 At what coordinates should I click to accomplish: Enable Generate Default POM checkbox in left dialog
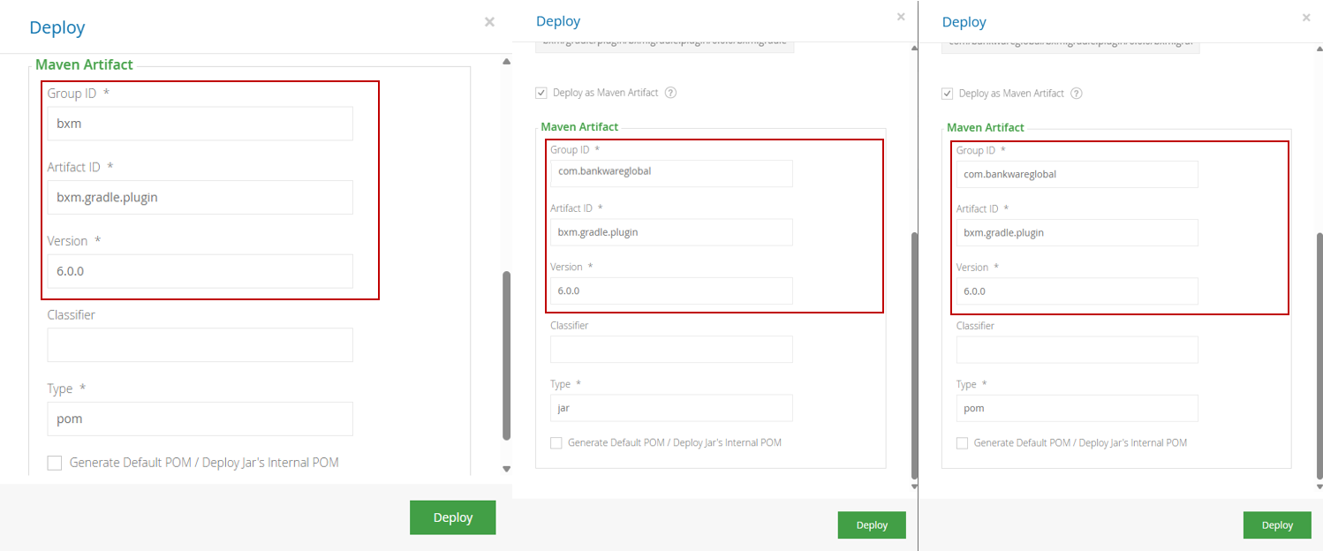pos(55,463)
